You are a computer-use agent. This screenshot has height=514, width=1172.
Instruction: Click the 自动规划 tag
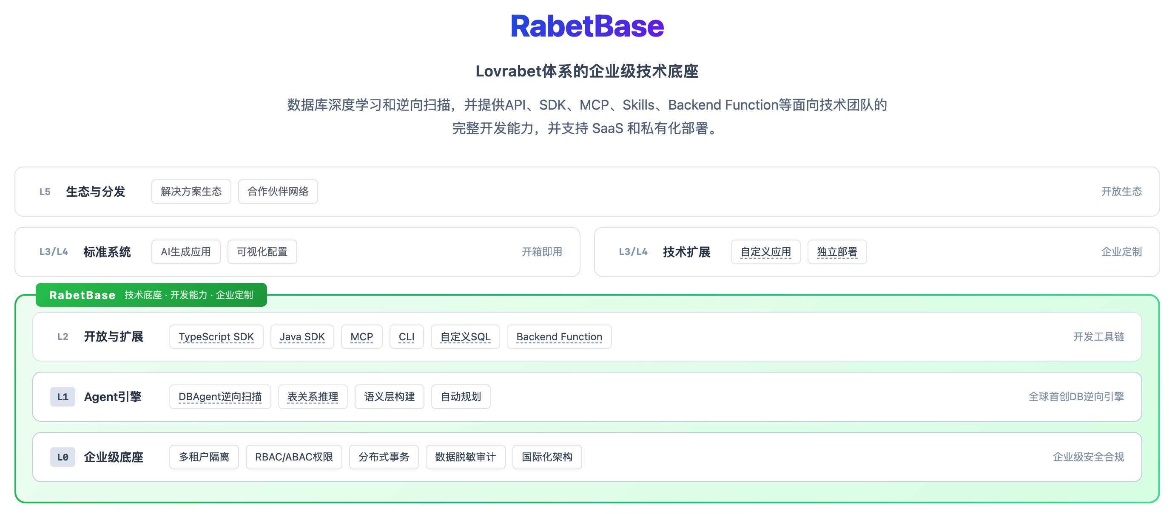point(461,397)
